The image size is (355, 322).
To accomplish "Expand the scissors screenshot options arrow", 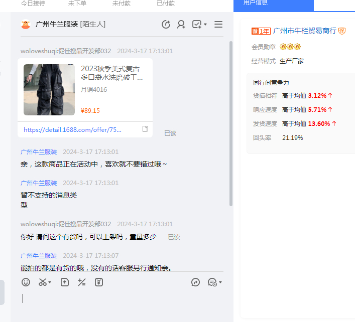I will (x=50, y=283).
